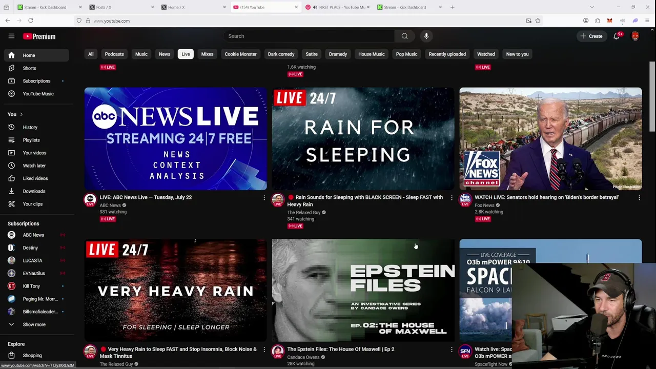This screenshot has width=656, height=369.
Task: Expand Show more subscriptions
Action: tap(36, 324)
